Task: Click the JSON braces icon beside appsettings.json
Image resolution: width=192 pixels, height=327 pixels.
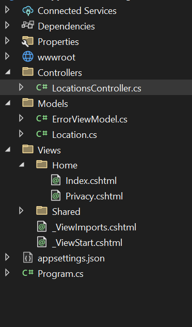Action: coord(28,258)
